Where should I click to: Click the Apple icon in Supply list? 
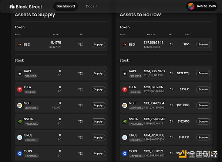[20, 73]
